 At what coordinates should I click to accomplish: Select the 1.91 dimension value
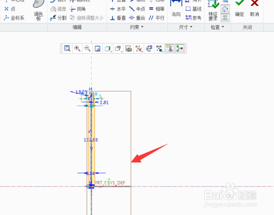104,103
